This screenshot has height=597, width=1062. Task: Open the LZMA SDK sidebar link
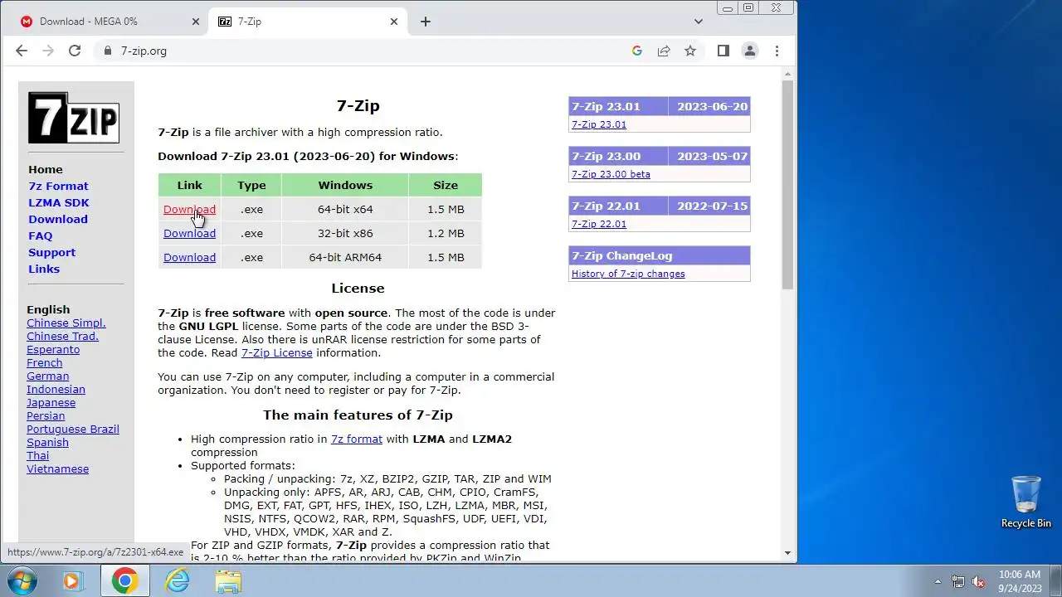point(59,202)
